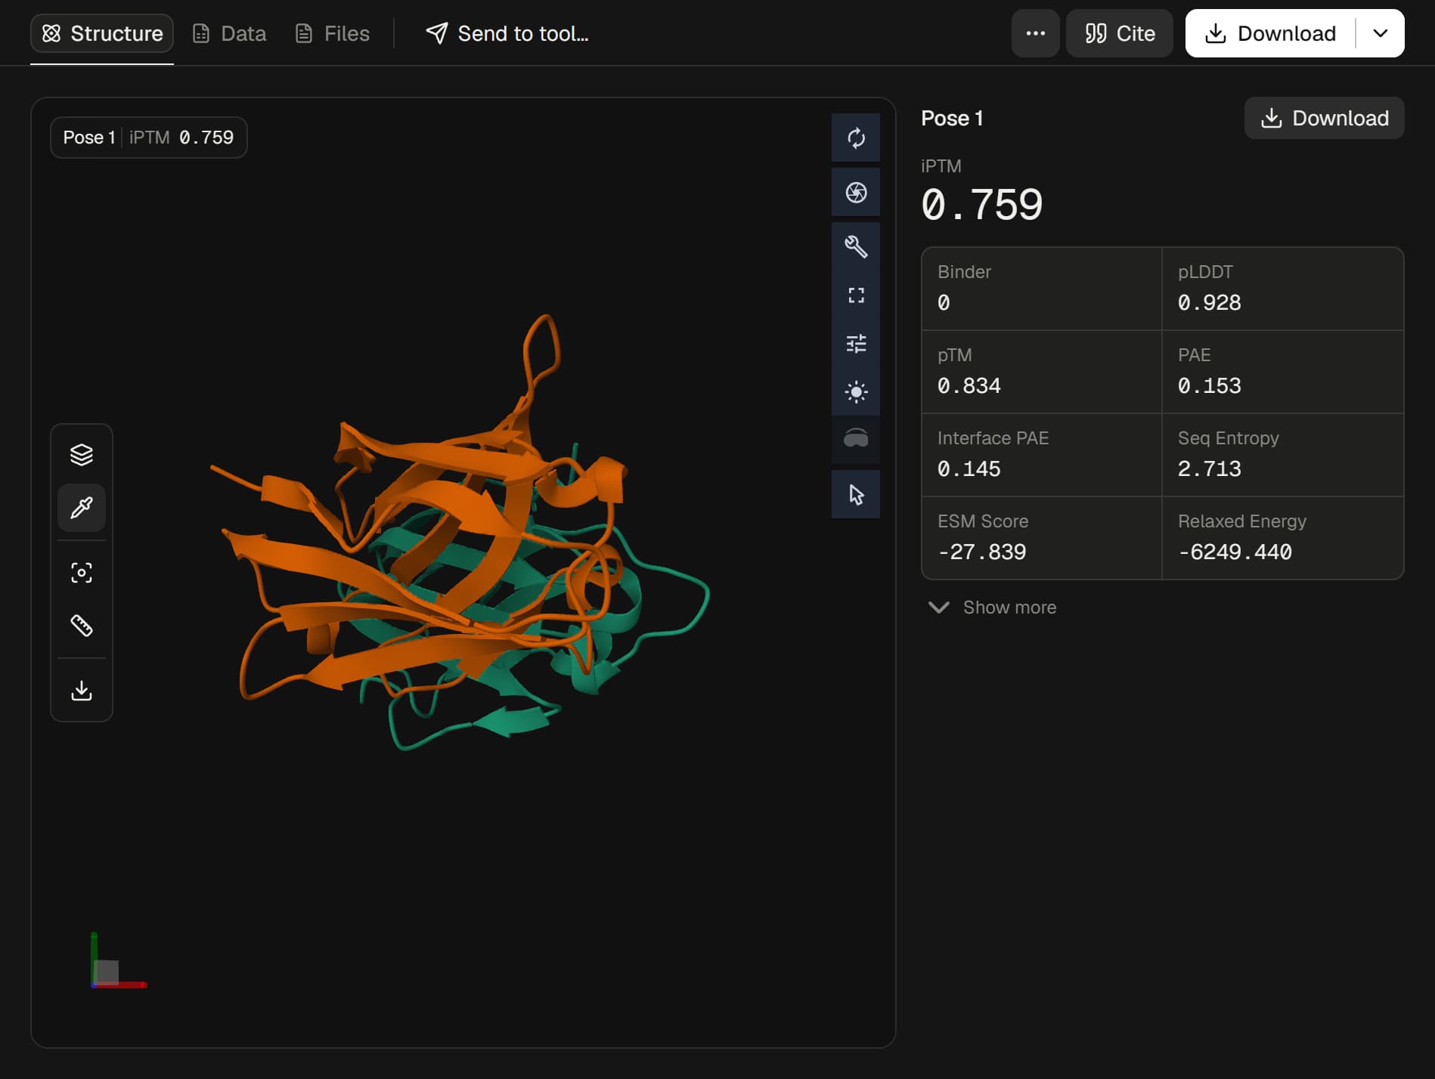Click the focus target icon
The width and height of the screenshot is (1435, 1079).
click(82, 572)
